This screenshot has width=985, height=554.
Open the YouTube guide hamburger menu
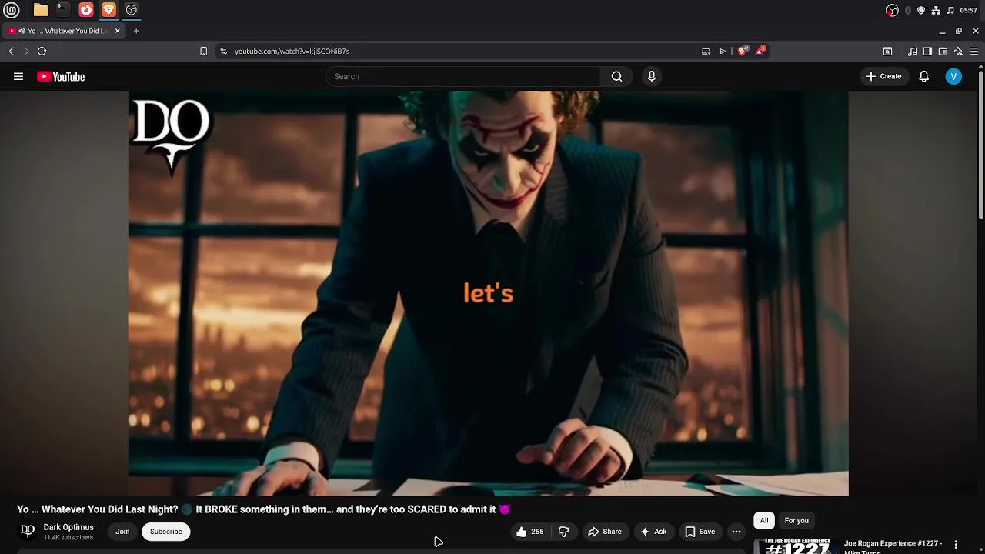tap(18, 76)
